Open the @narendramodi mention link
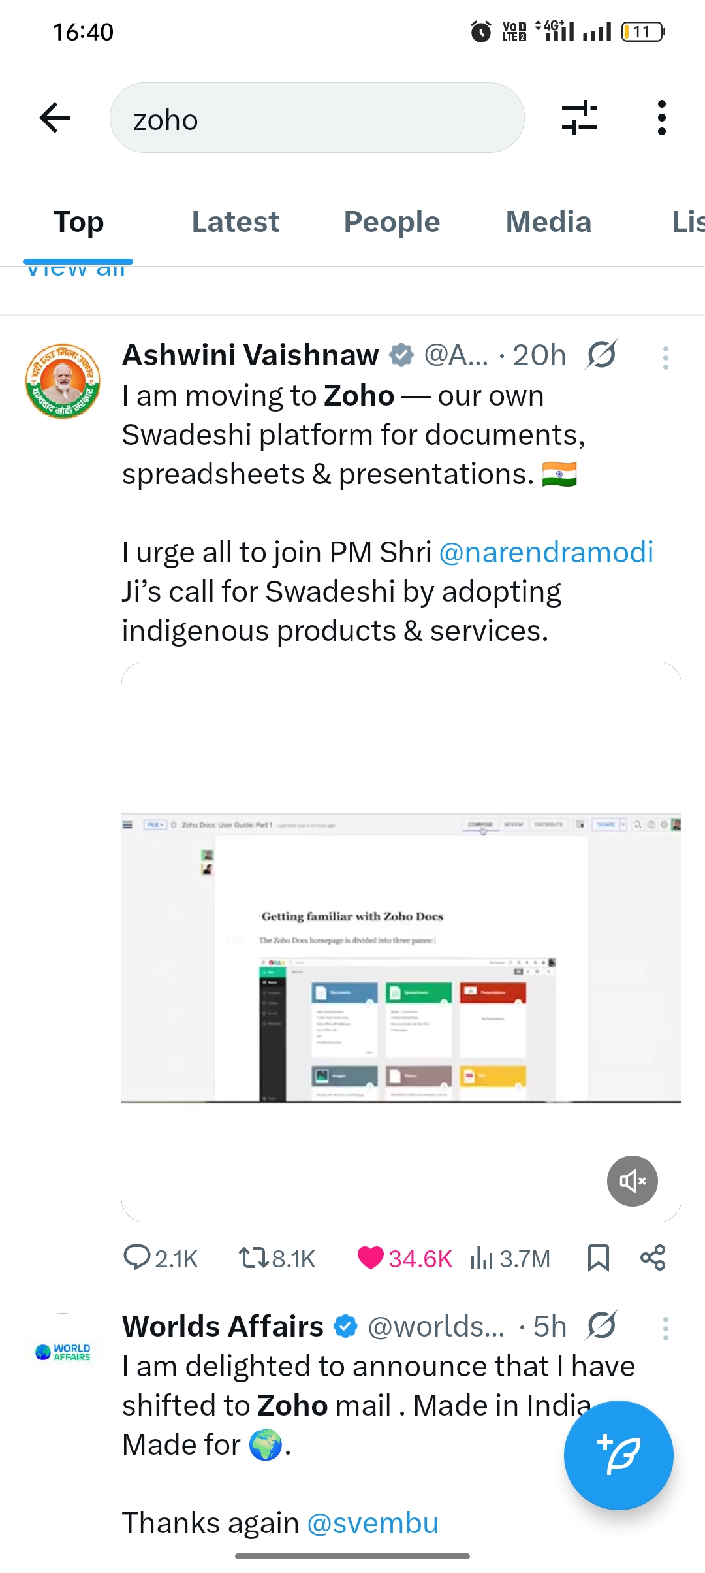 [546, 553]
